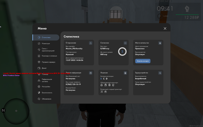Close the Меню window with X

pos(165,29)
